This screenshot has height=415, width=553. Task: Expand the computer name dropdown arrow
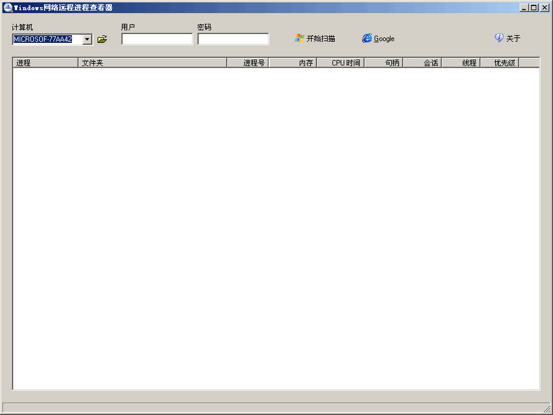pyautogui.click(x=87, y=39)
